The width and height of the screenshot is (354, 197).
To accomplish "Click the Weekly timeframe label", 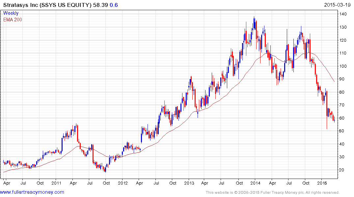I will (x=11, y=13).
